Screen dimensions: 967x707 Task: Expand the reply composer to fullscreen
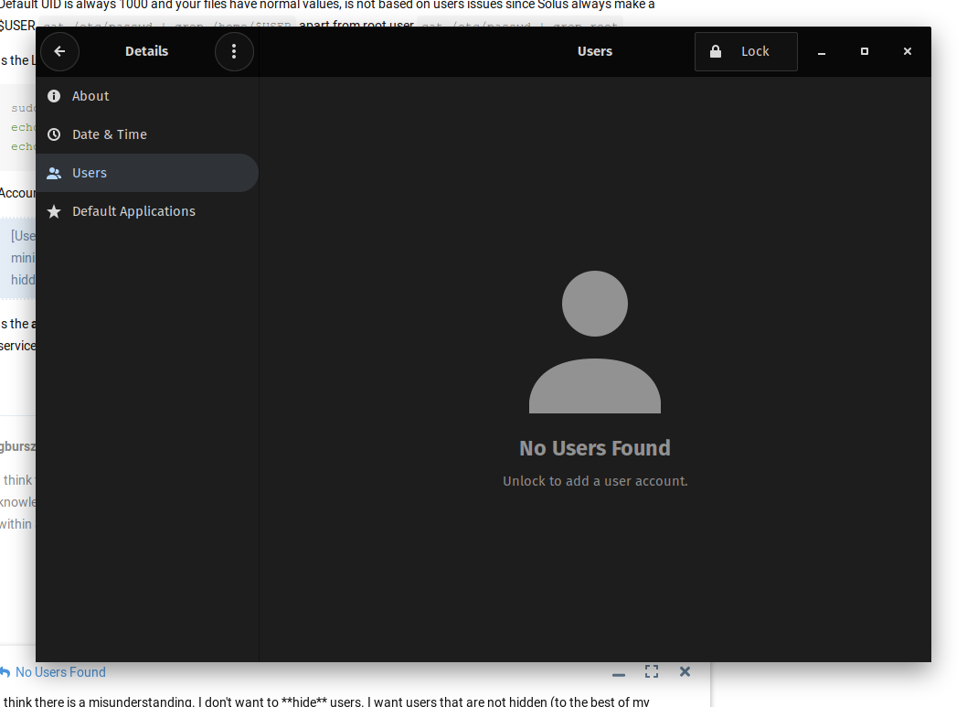point(652,671)
